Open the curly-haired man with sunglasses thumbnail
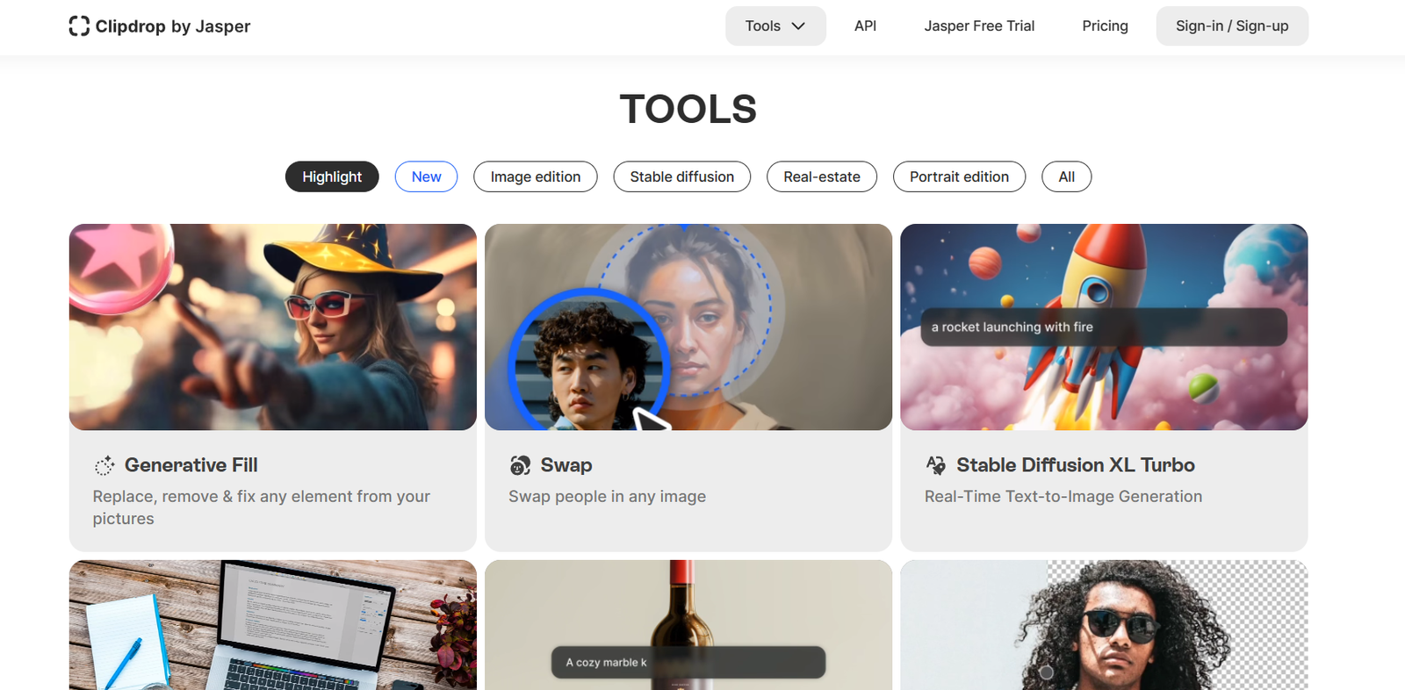The image size is (1405, 690). pyautogui.click(x=1104, y=625)
